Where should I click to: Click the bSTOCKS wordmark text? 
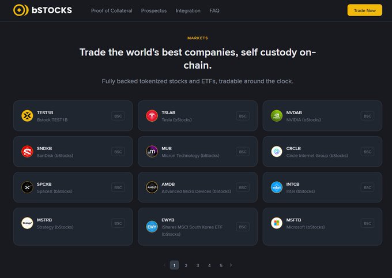[x=52, y=10]
